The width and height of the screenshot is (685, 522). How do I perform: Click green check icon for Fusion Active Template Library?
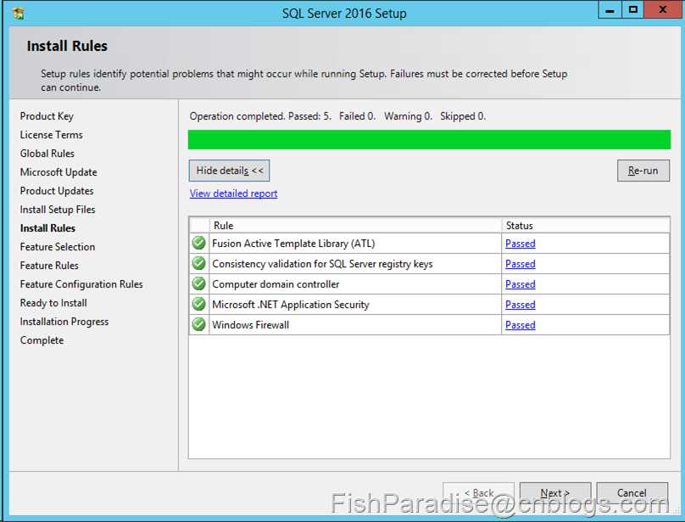pyautogui.click(x=198, y=243)
